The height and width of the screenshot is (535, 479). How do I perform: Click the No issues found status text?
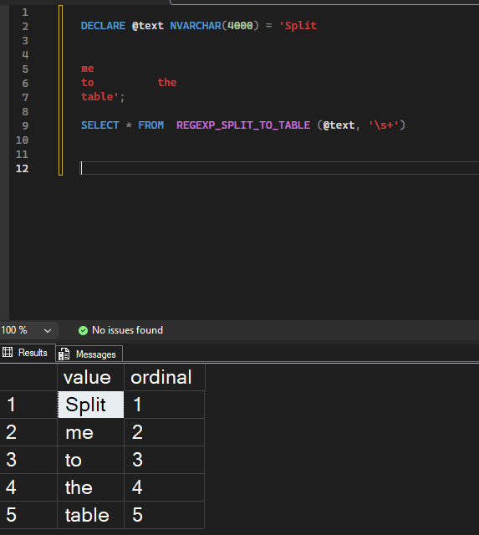coord(127,330)
